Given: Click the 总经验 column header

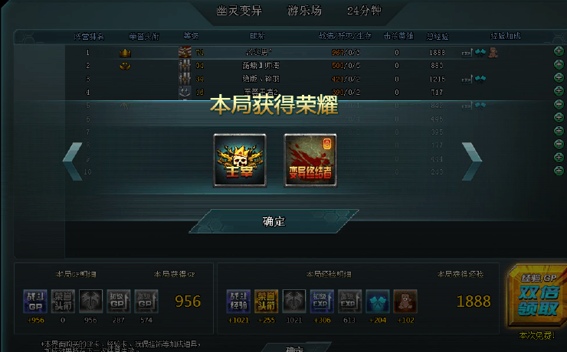Looking at the screenshot, I should click(438, 37).
